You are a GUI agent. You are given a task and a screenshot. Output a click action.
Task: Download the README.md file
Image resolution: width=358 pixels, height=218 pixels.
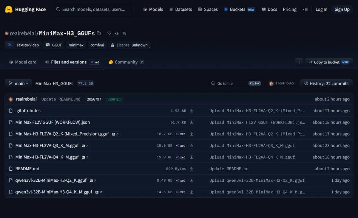(192, 169)
